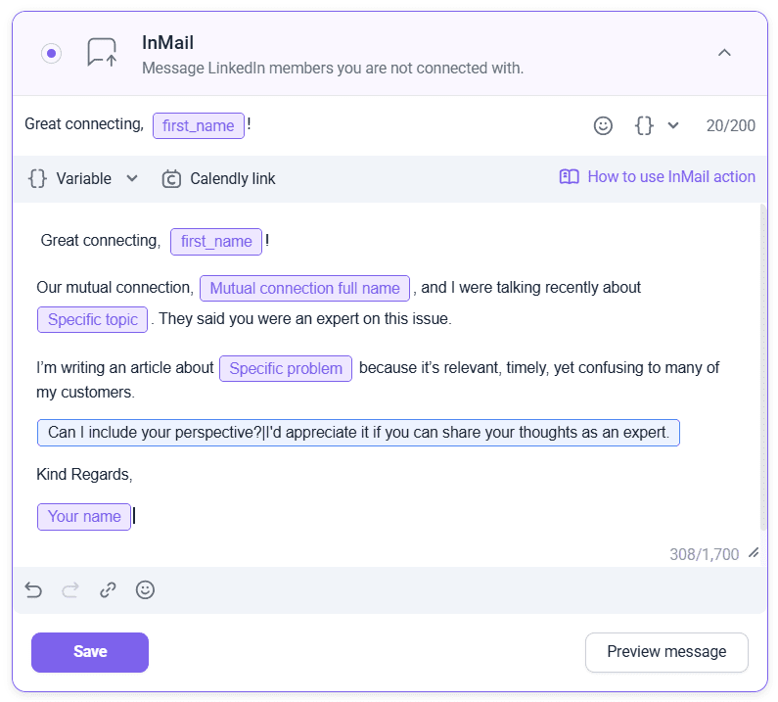Click the message body resize handle

pyautogui.click(x=754, y=553)
